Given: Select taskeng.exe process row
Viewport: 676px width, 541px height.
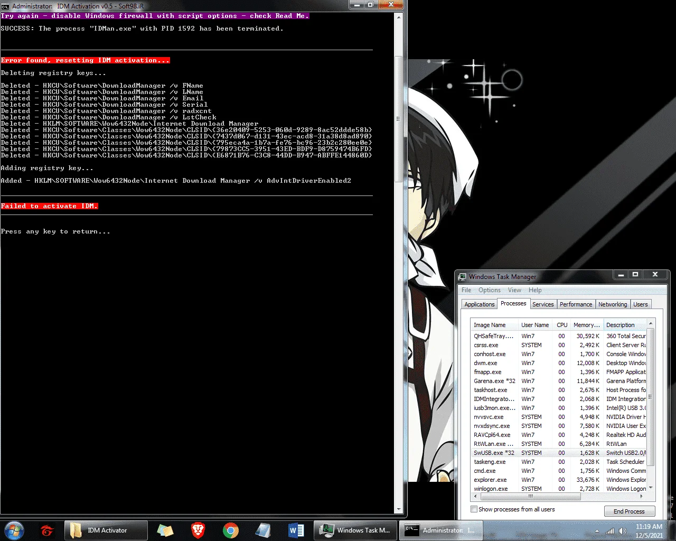Looking at the screenshot, I should pos(559,462).
